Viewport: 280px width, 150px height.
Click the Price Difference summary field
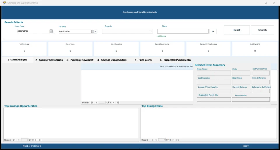coord(261,82)
